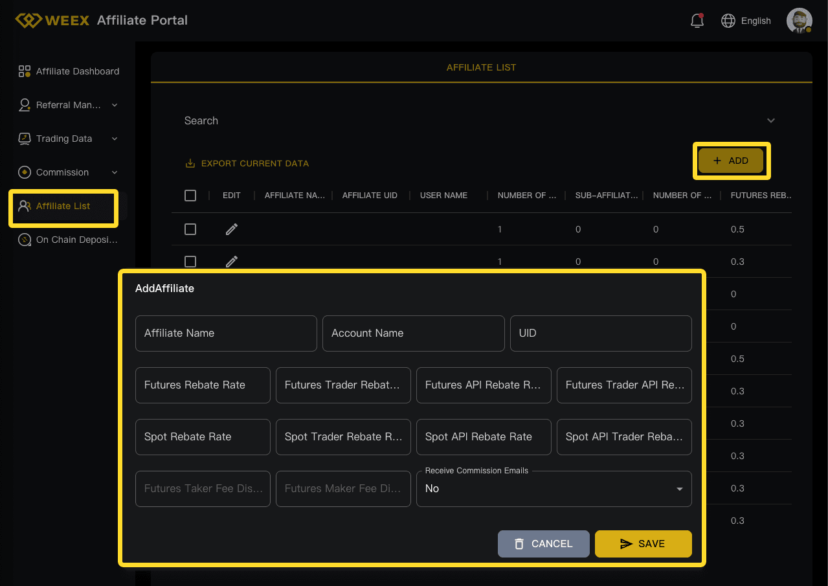Click the On Chain Deposit sidebar icon
Screen dimensions: 828x586
tap(25, 240)
